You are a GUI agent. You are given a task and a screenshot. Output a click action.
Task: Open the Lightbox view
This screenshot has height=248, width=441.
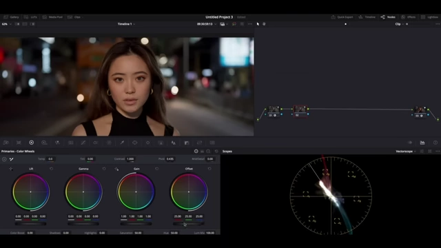(429, 17)
